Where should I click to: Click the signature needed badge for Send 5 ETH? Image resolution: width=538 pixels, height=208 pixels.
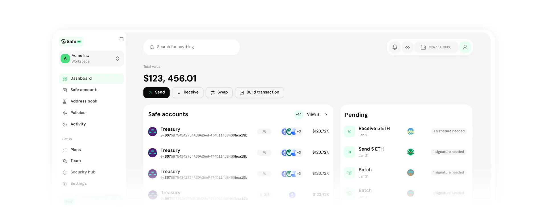click(x=449, y=152)
